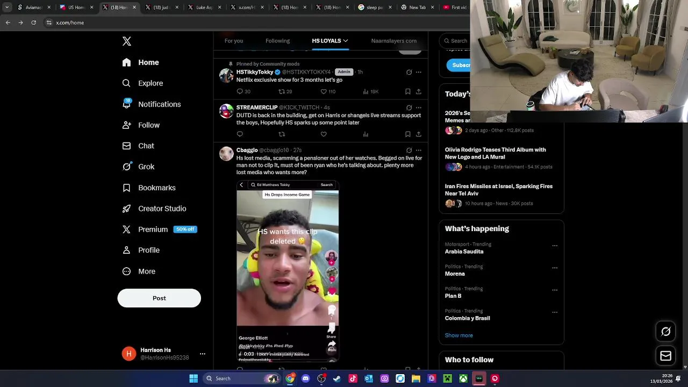Open more options on STREAMERCLIP post
This screenshot has height=387, width=688.
[x=419, y=107]
